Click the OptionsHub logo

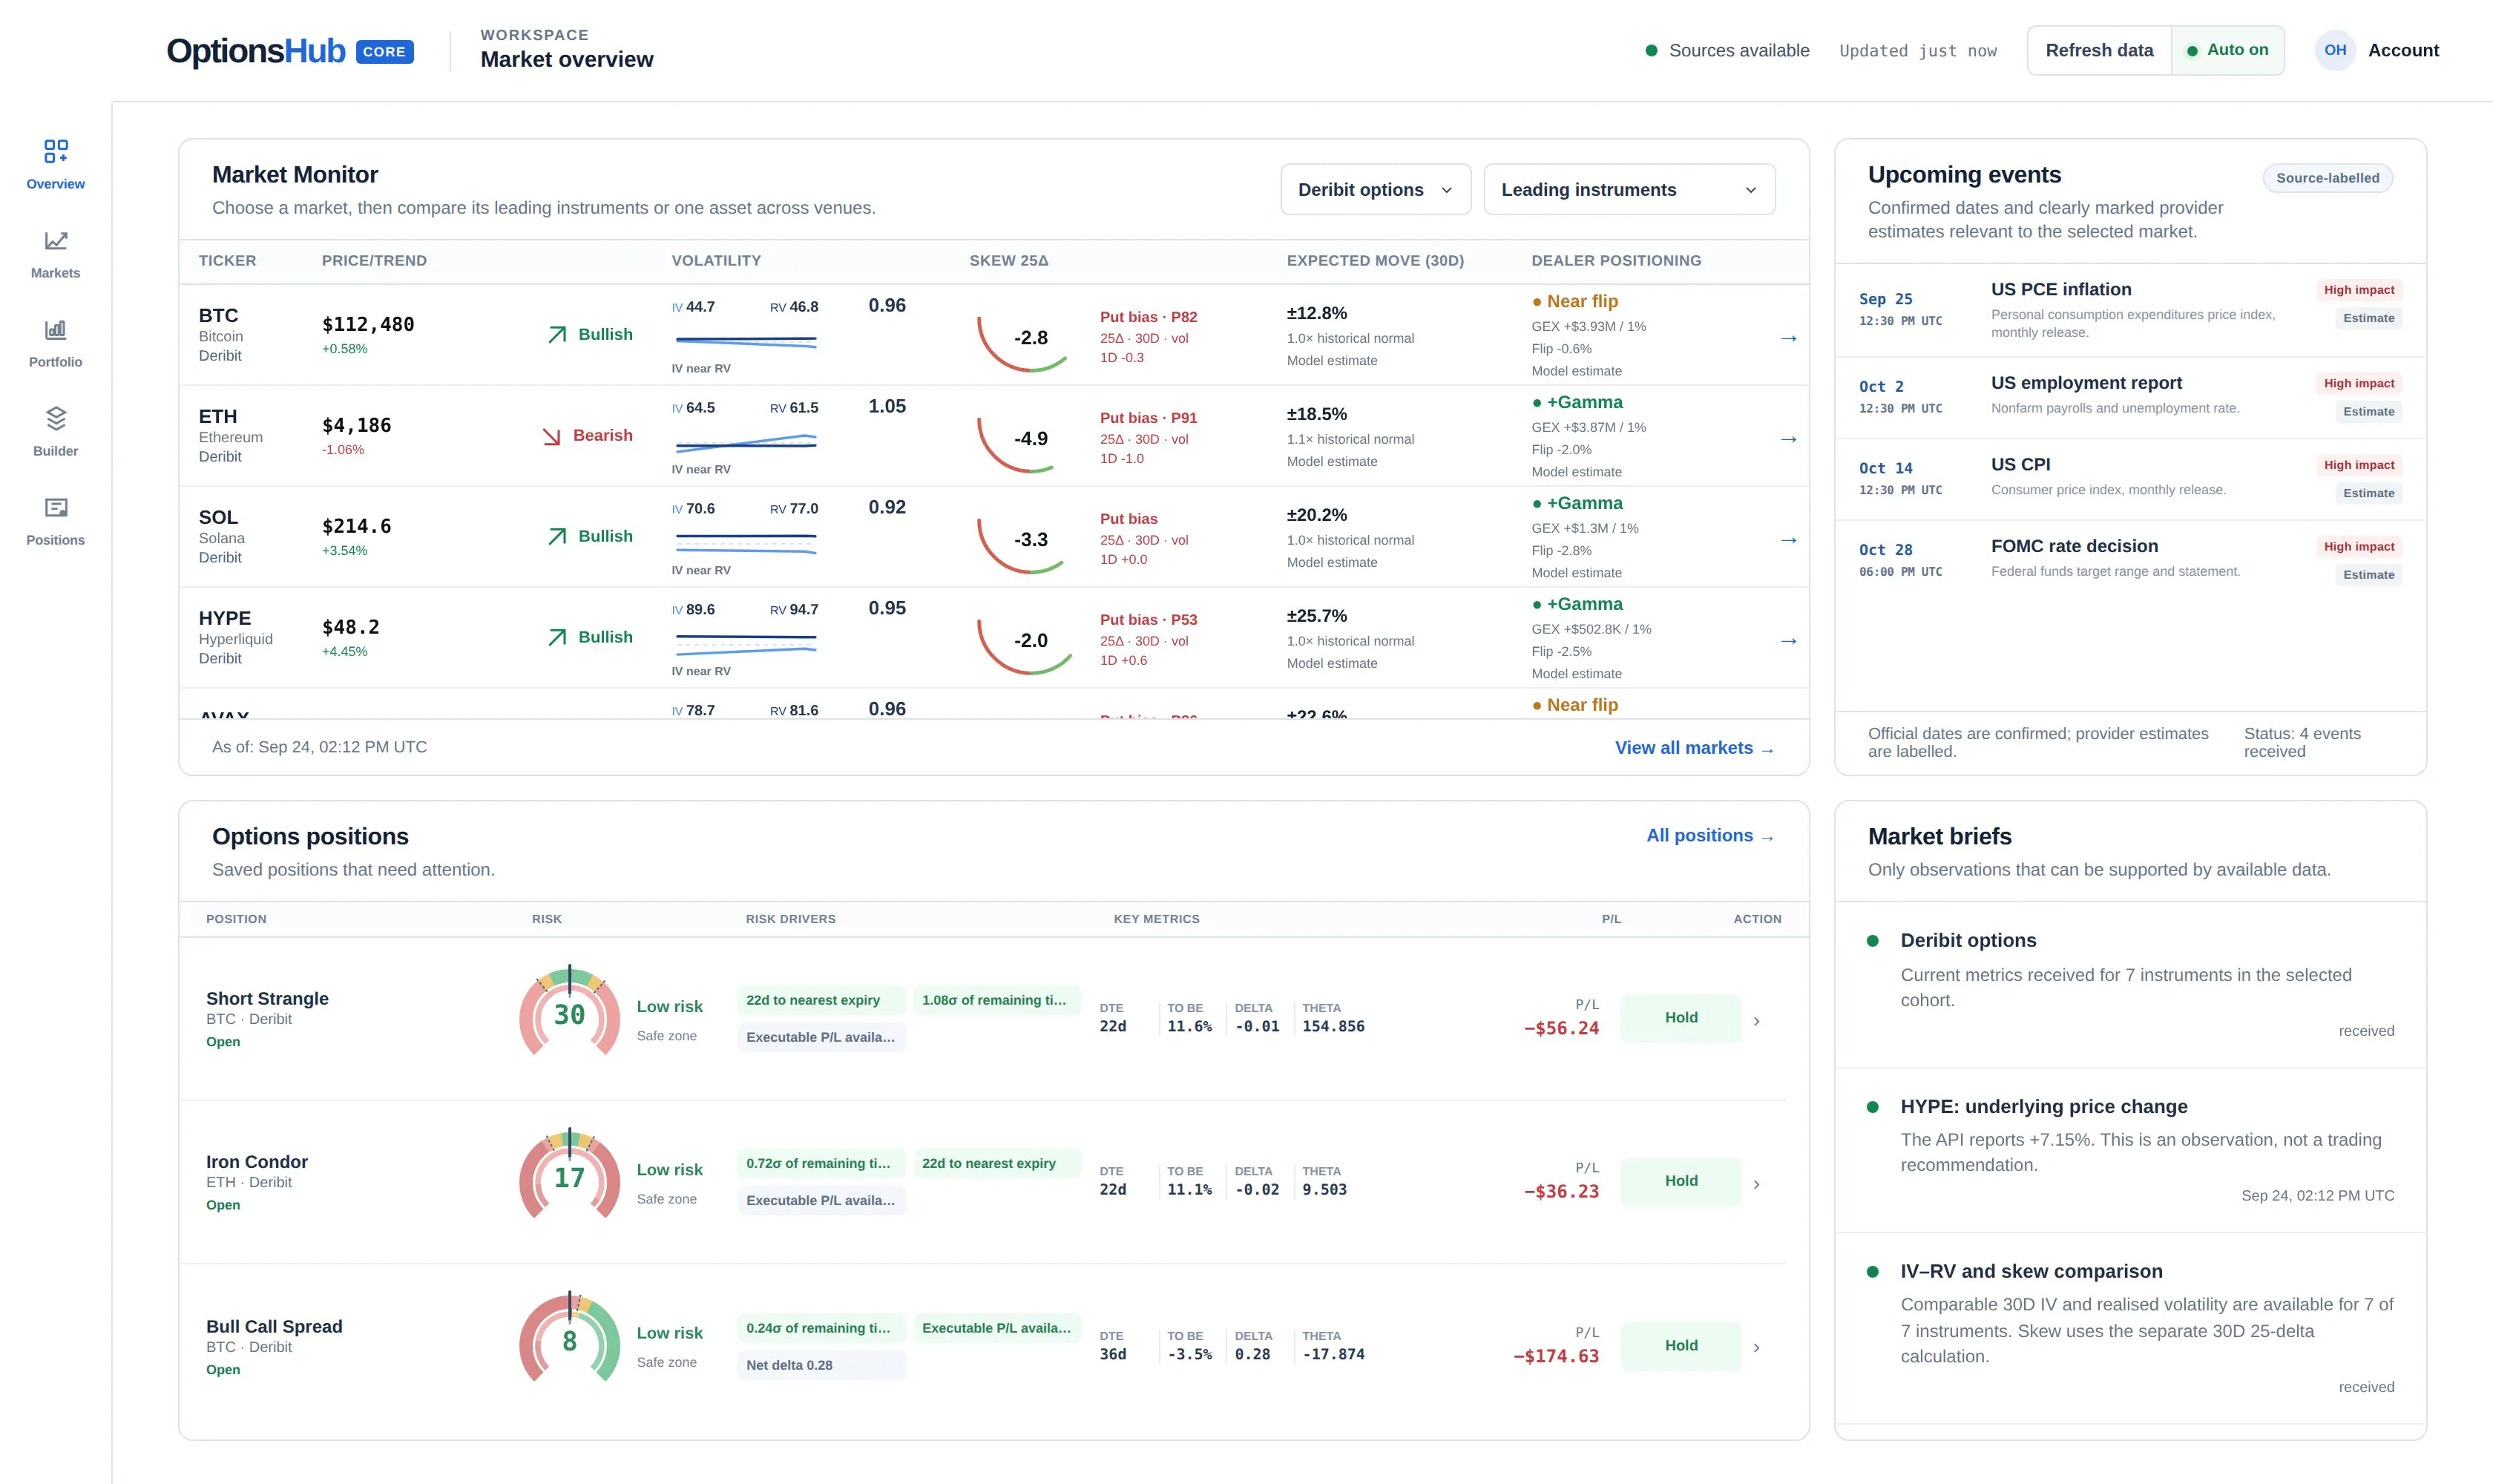pos(256,51)
